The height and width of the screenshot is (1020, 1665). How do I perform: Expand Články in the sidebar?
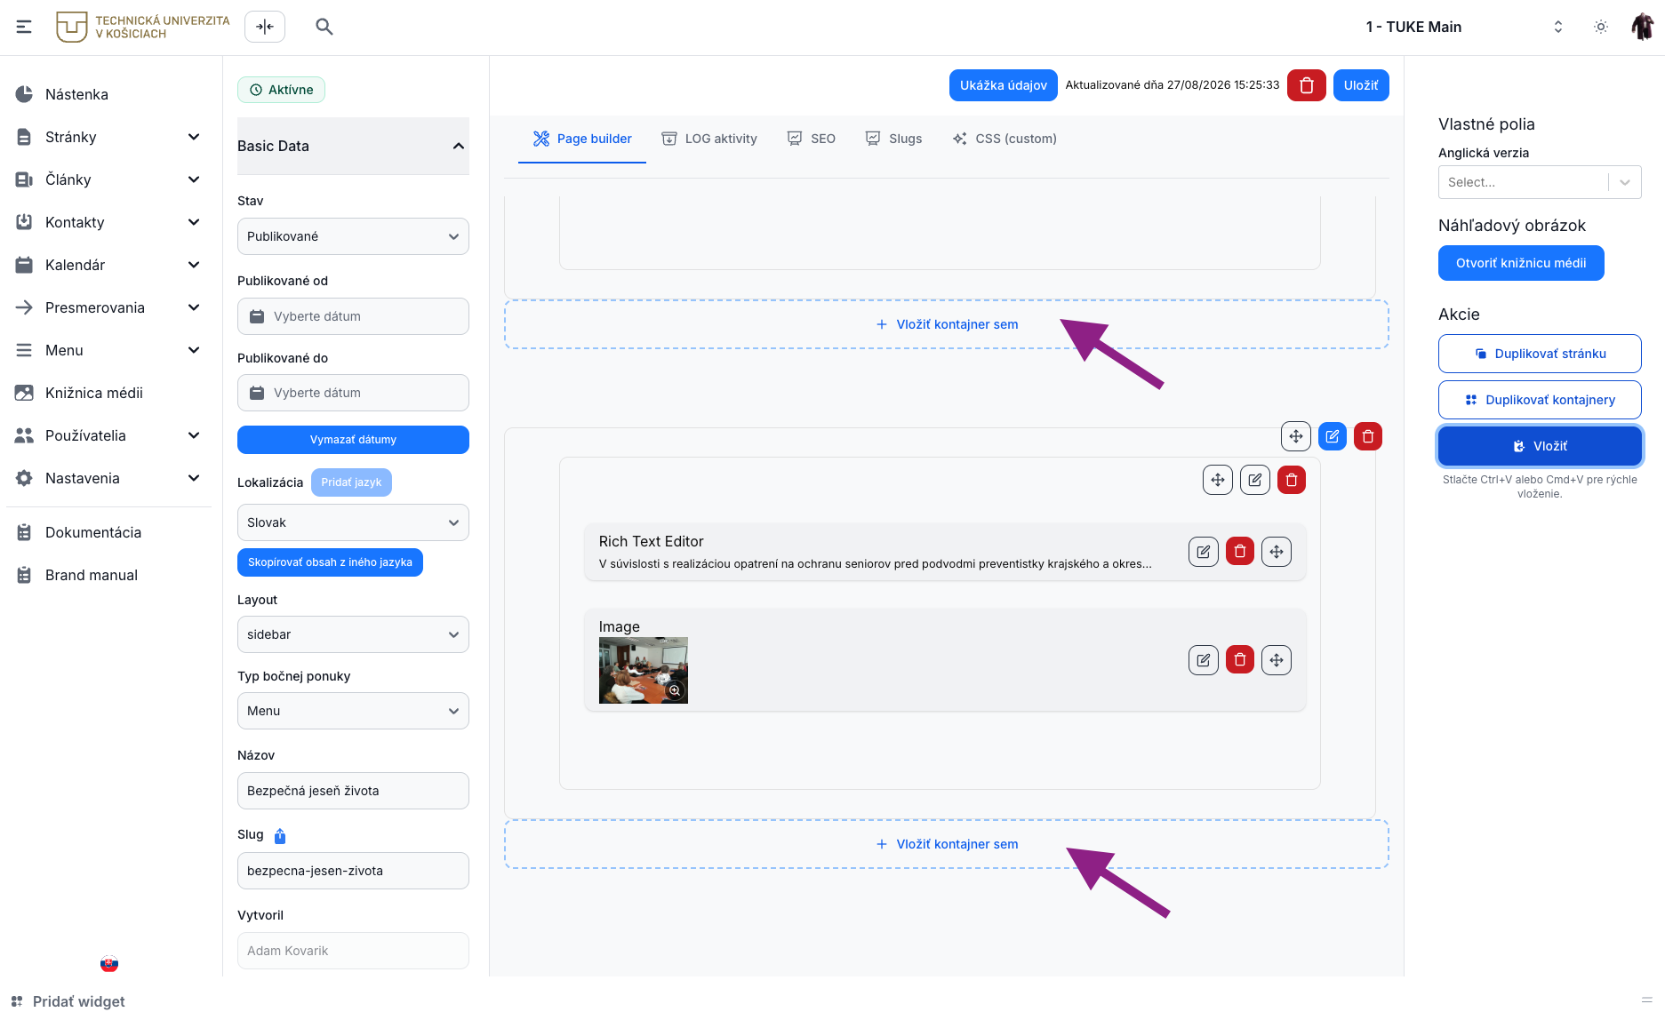coord(108,179)
